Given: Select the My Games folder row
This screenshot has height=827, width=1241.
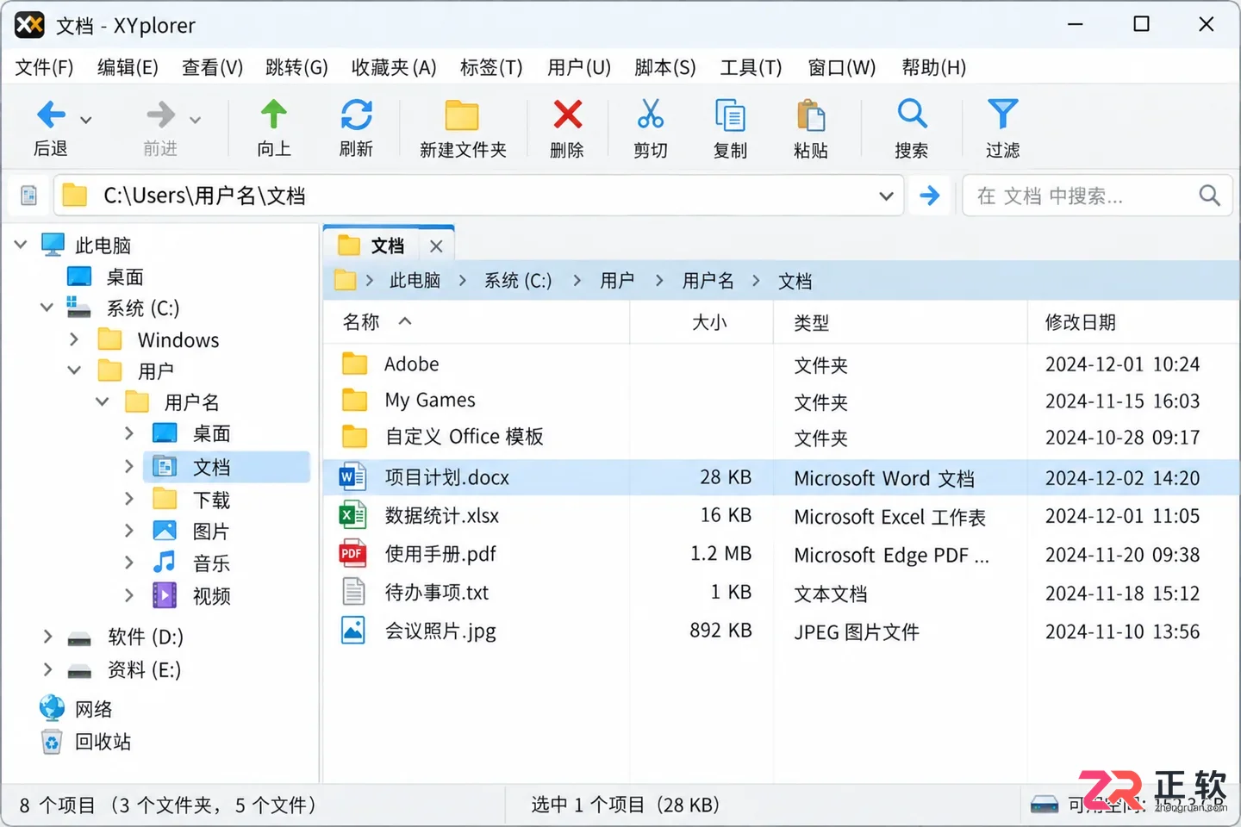Looking at the screenshot, I should click(x=782, y=401).
